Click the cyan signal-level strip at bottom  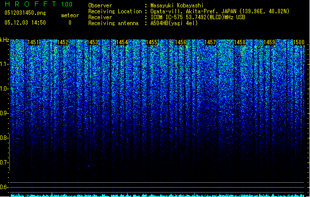(157, 195)
